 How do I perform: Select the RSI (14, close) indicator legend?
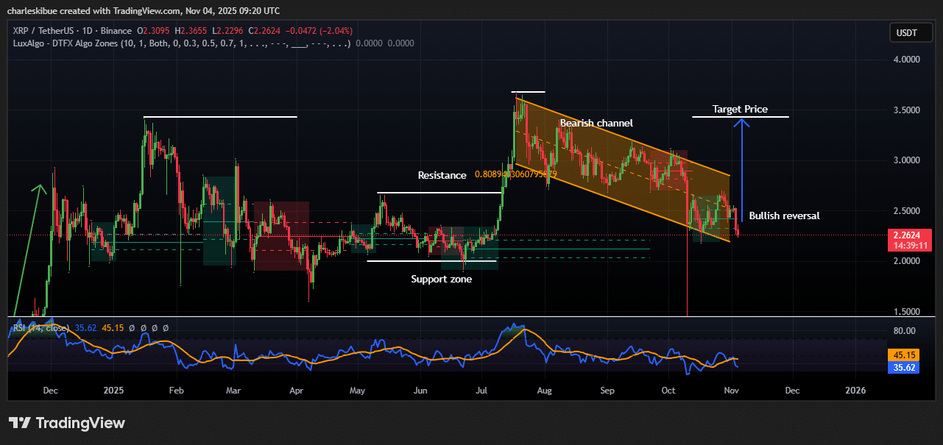pos(41,327)
